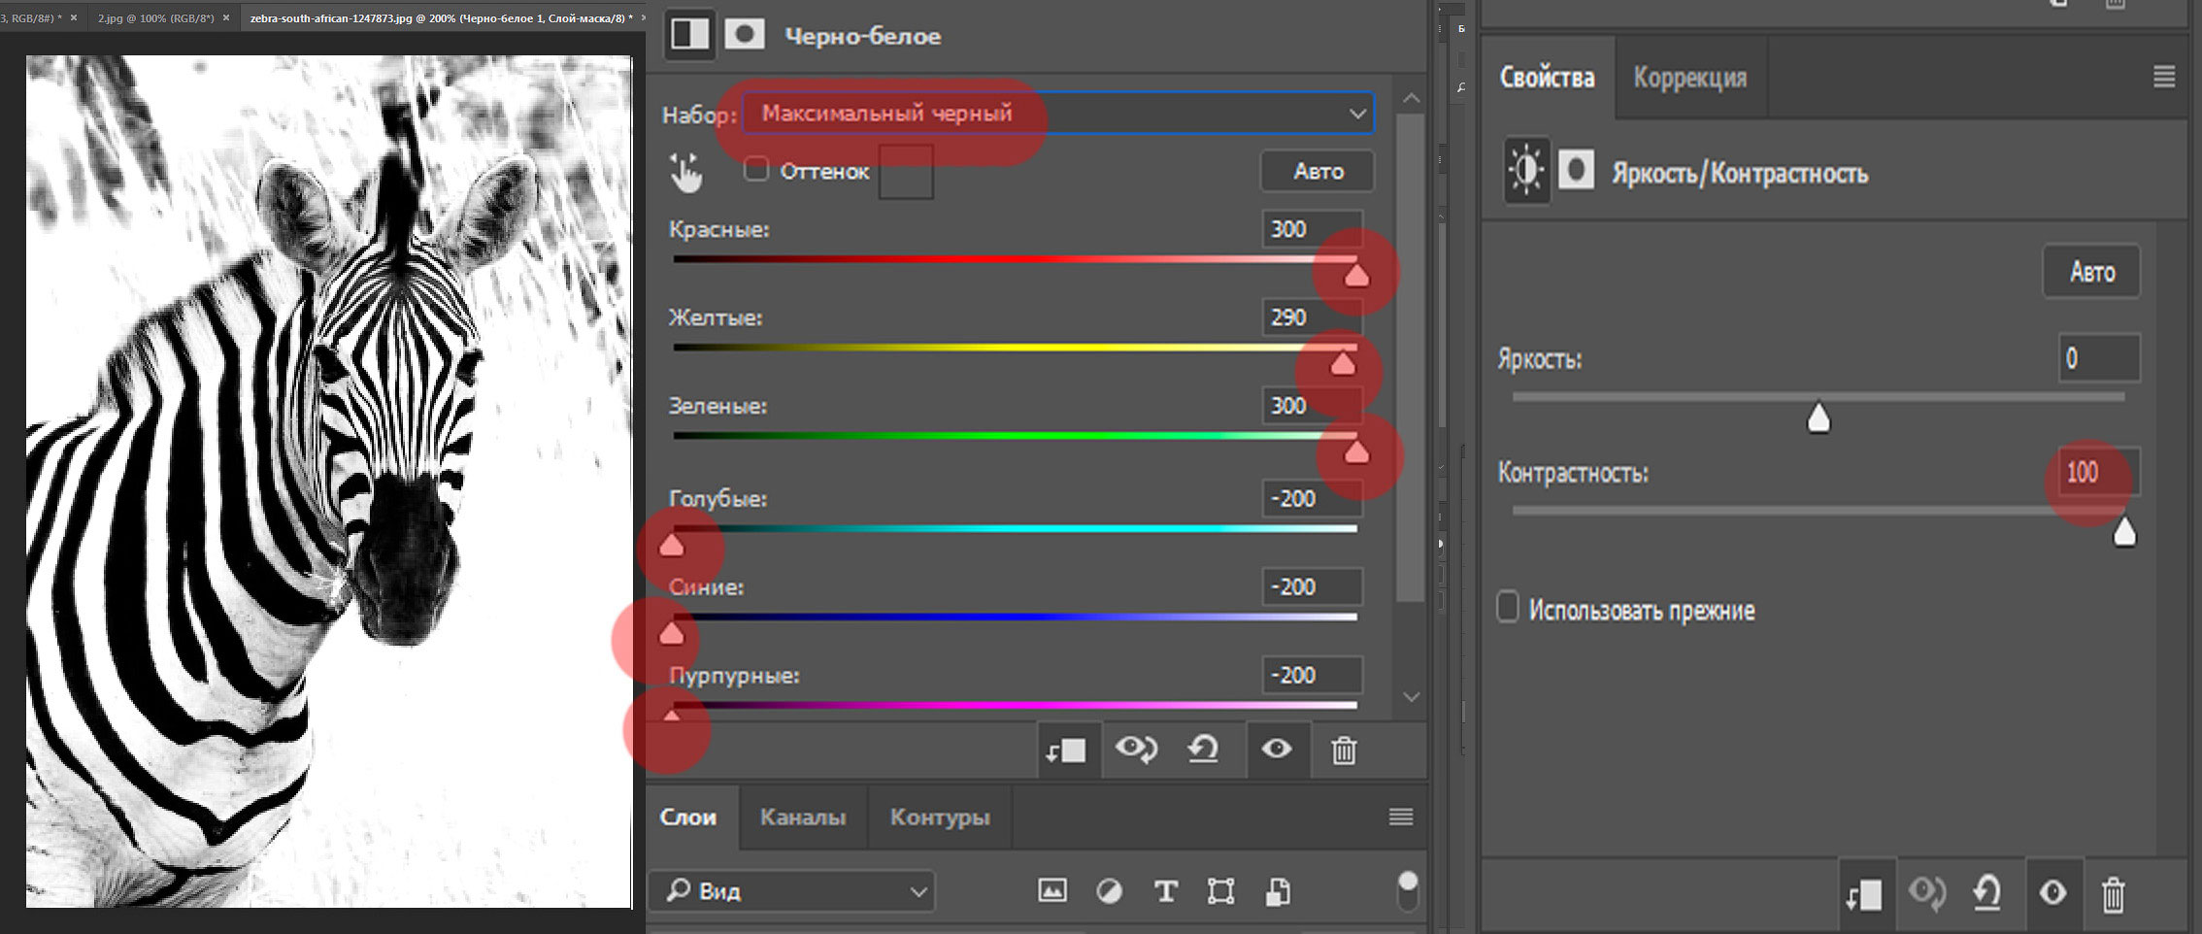Open the Вид layer filter dropdown

click(793, 890)
